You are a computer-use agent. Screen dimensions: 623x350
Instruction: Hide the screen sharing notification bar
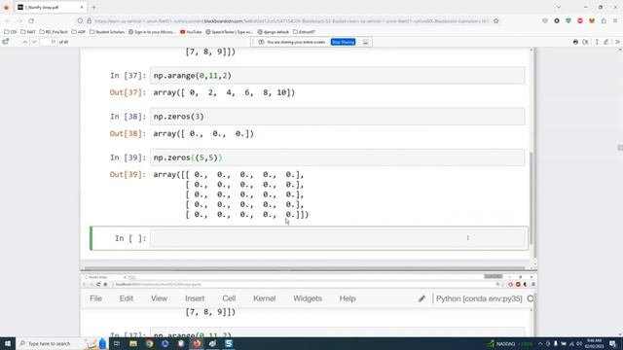point(366,42)
